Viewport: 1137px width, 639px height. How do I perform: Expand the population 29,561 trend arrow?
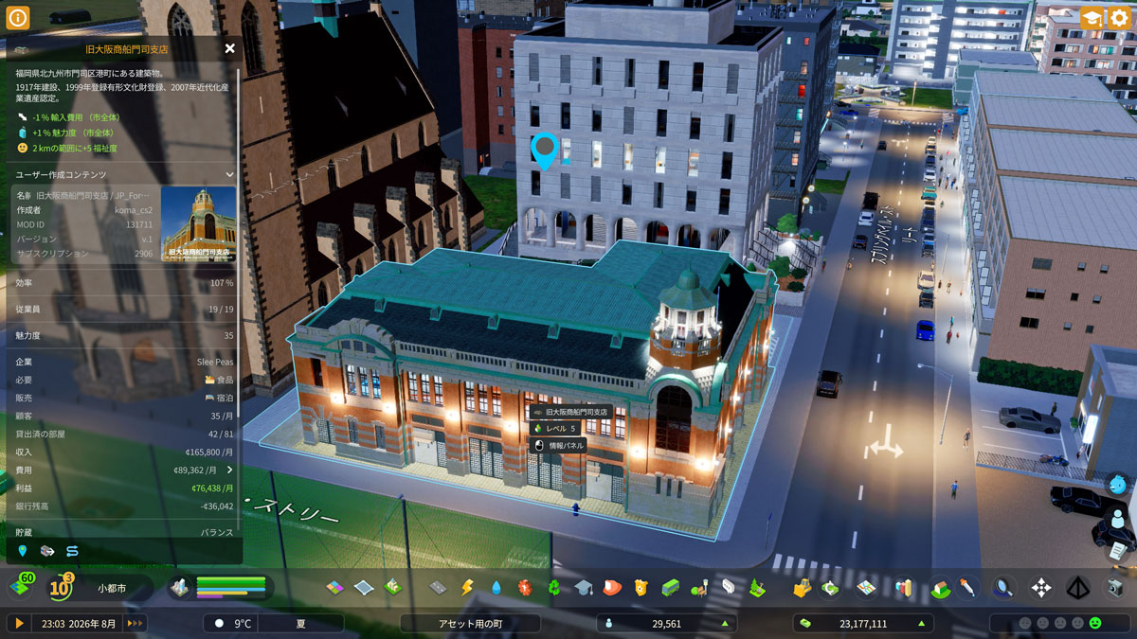pos(725,624)
